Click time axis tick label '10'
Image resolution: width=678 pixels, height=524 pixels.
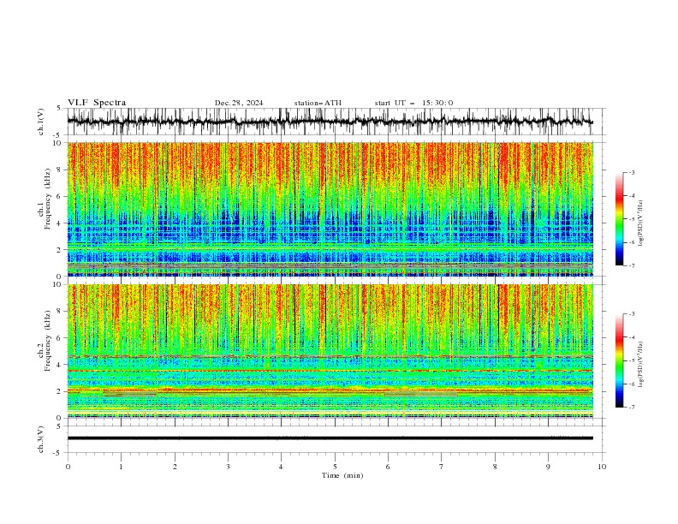coord(602,467)
